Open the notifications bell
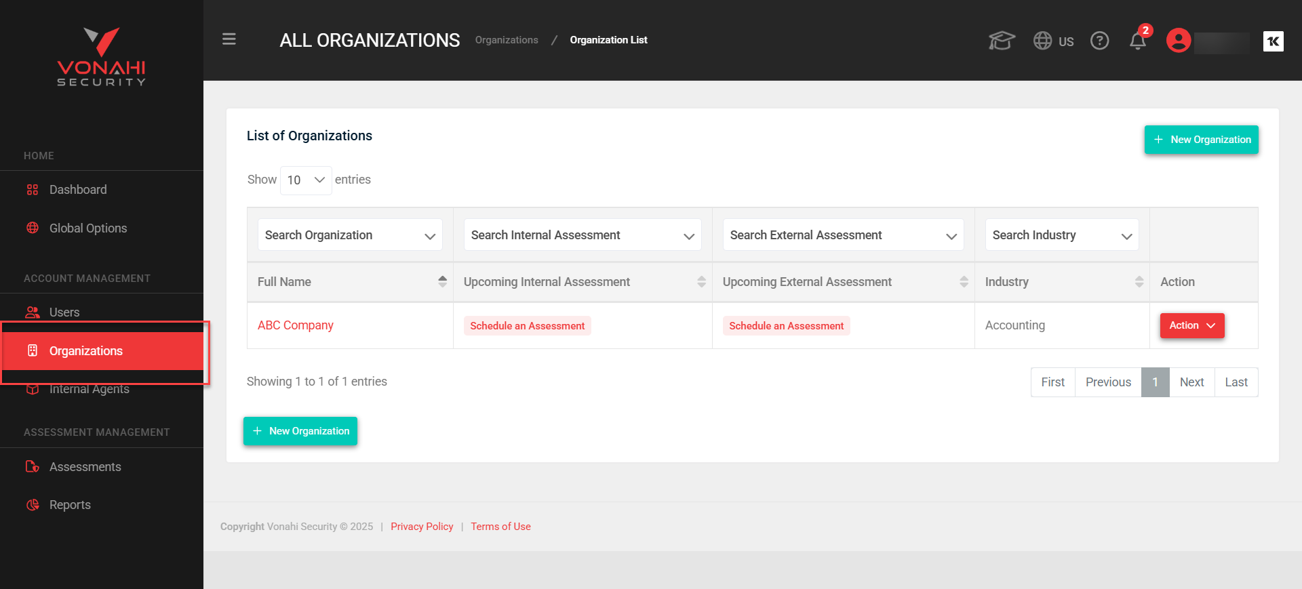Viewport: 1302px width, 589px height. (1138, 41)
